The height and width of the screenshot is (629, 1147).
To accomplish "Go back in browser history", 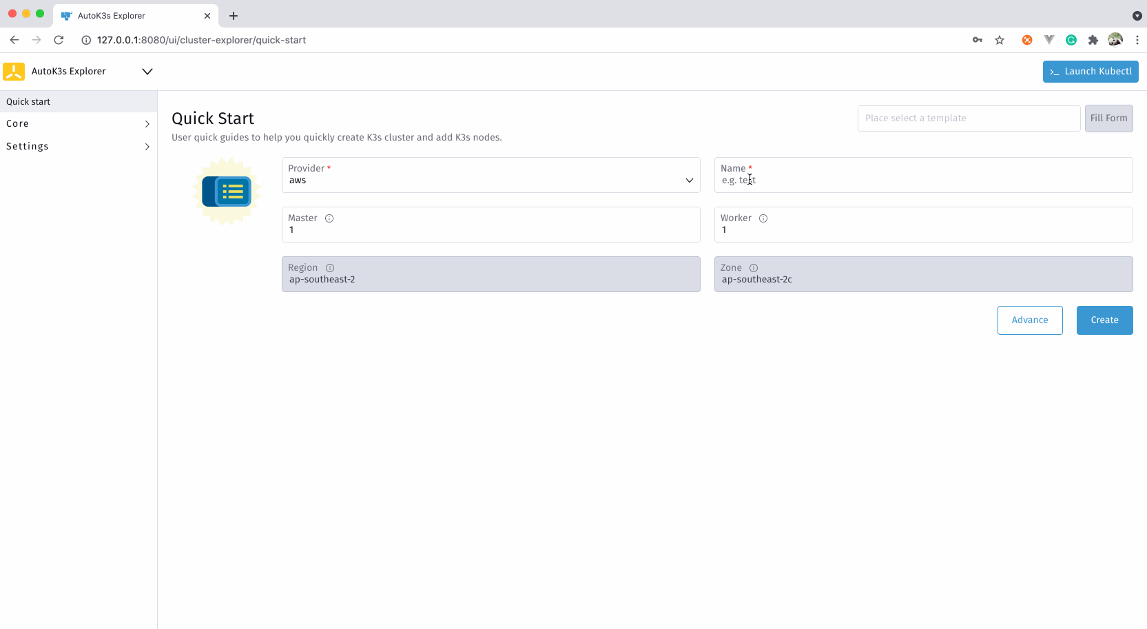I will click(x=14, y=40).
